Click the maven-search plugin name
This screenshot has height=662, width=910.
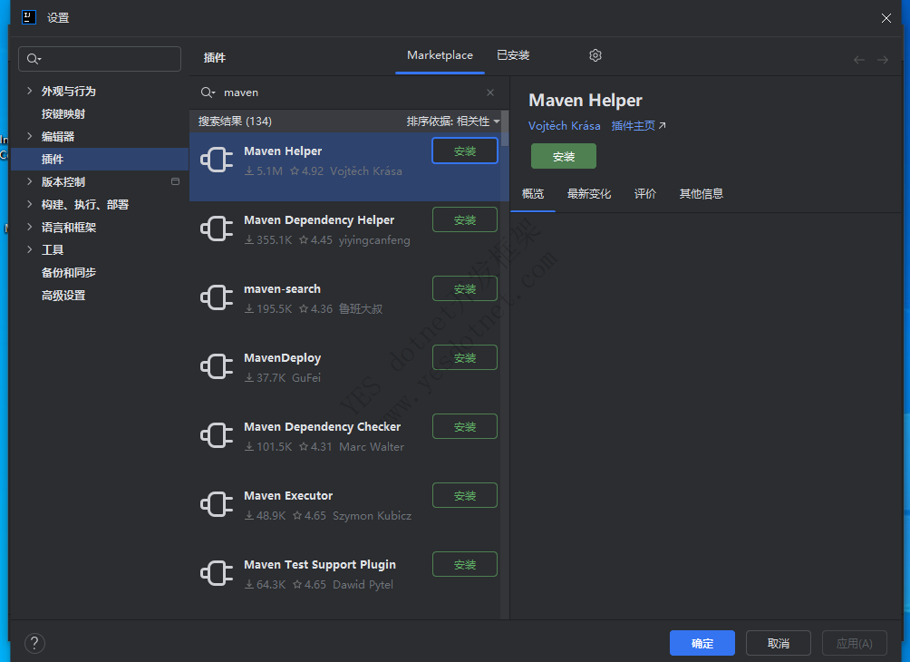pyautogui.click(x=282, y=288)
